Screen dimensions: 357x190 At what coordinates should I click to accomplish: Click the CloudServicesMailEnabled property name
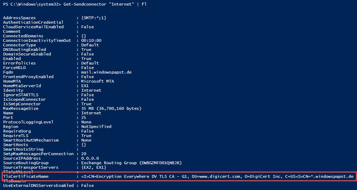click(33, 27)
